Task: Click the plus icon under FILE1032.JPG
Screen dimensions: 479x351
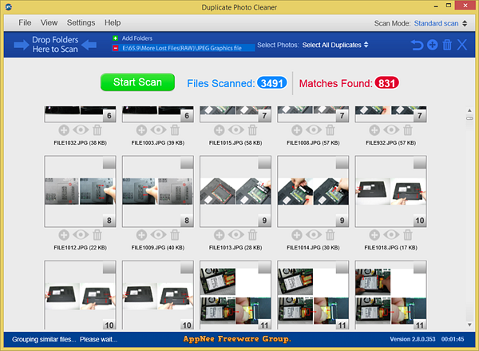Action: click(x=64, y=130)
